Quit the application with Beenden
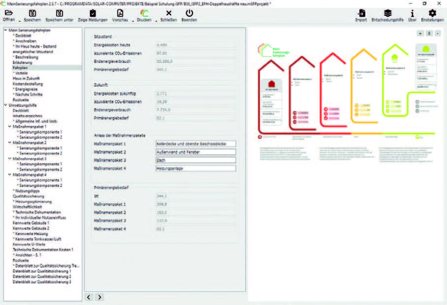The width and height of the screenshot is (447, 305). 190,13
